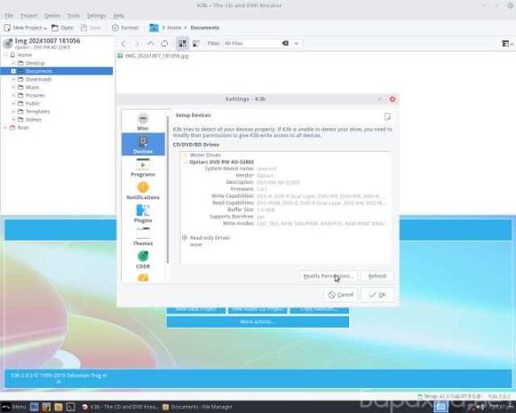This screenshot has height=413, width=516.
Task: Click the Modify Permissions button
Action: (328, 276)
